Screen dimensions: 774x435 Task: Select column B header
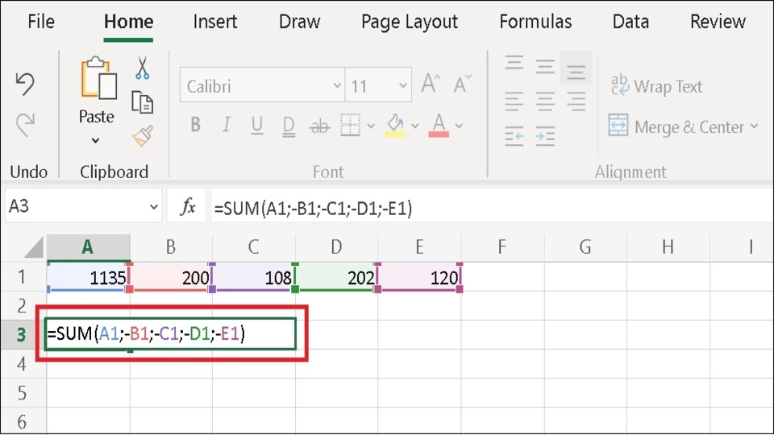point(171,246)
